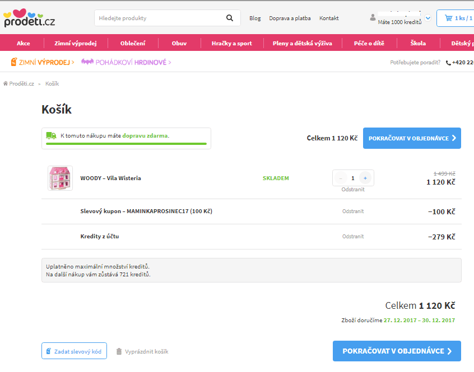The image size is (474, 372).
Task: Expand the account dropdown chevron
Action: point(427,18)
